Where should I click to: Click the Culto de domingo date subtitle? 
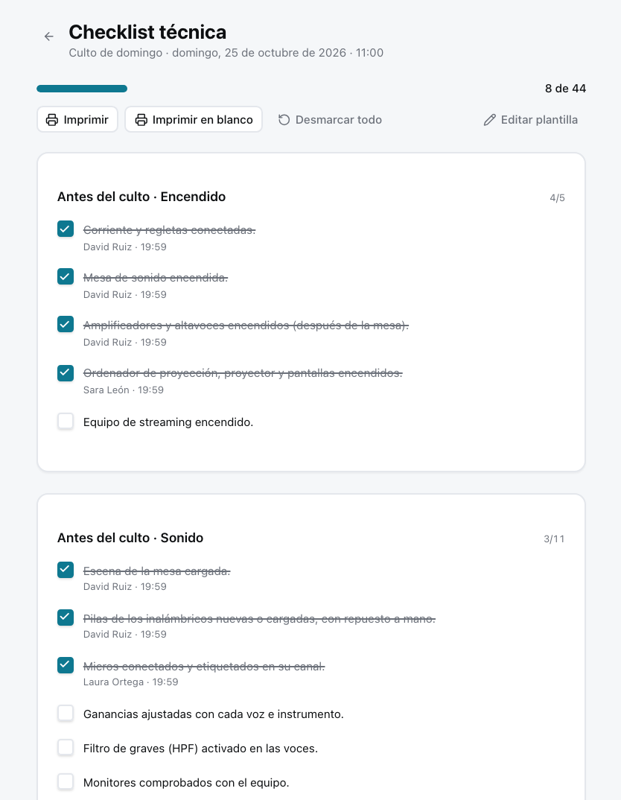(x=226, y=53)
